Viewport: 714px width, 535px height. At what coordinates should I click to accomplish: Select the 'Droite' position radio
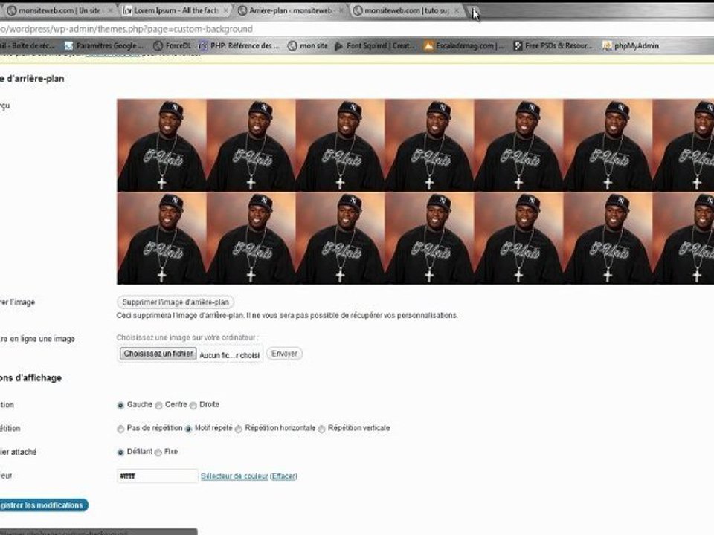(193, 406)
